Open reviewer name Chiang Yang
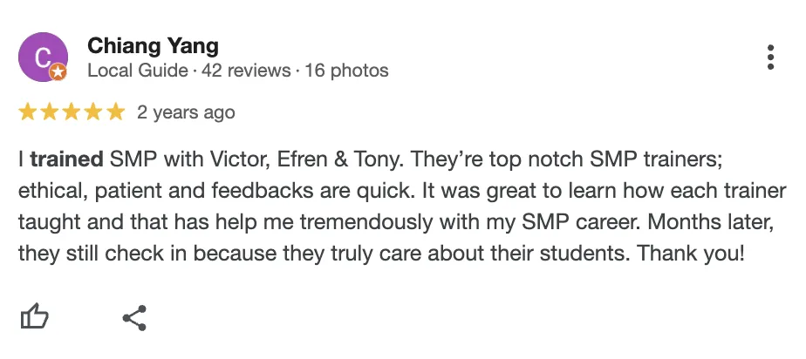The width and height of the screenshot is (806, 359). [153, 46]
